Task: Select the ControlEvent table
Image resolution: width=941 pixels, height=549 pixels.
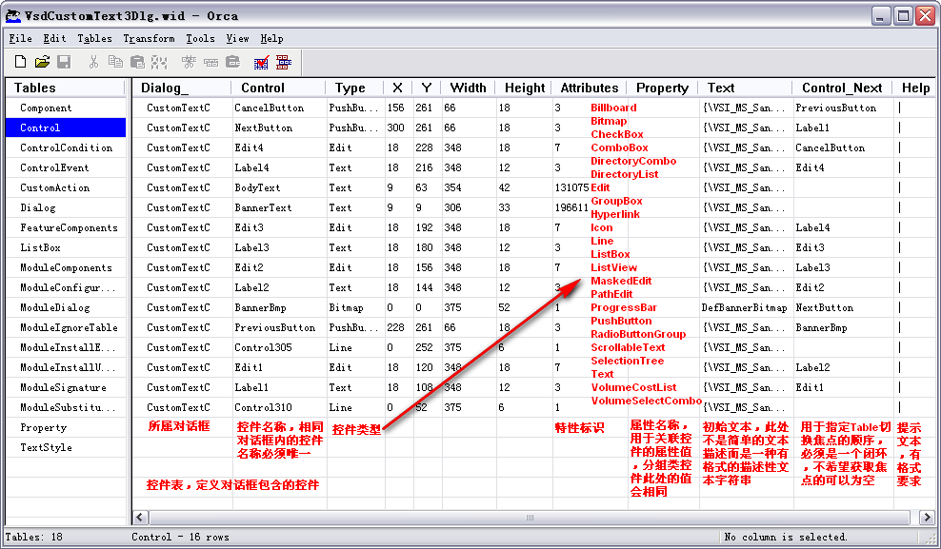Action: tap(54, 167)
